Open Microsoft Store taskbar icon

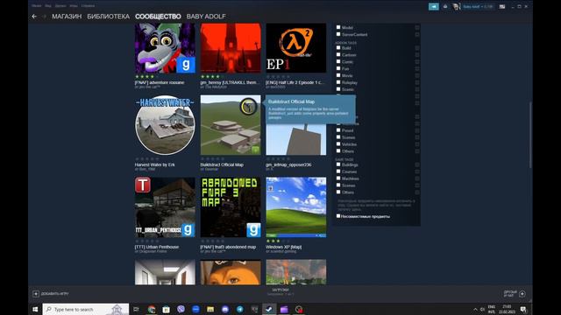(166, 309)
